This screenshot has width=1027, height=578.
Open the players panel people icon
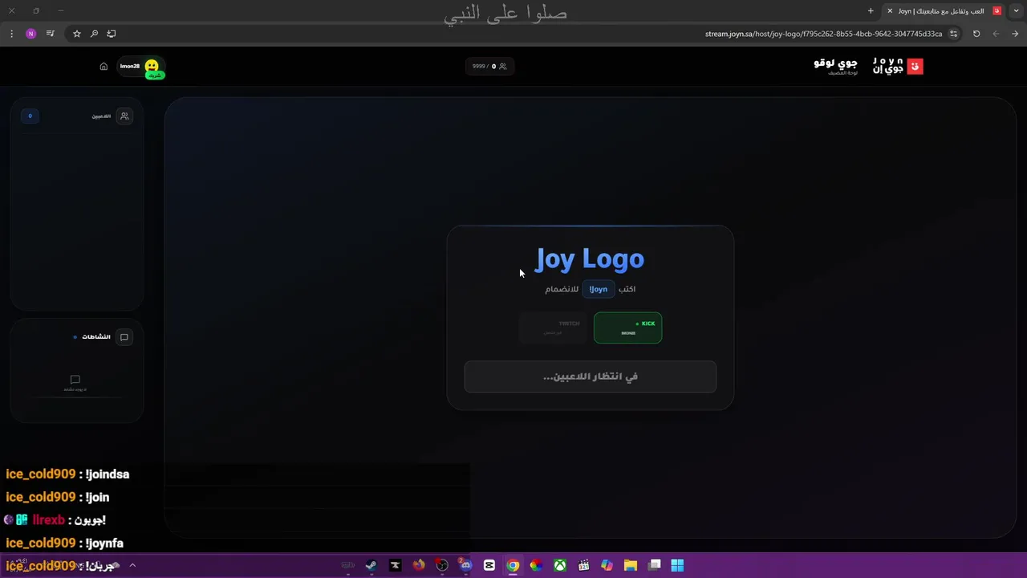coord(124,116)
